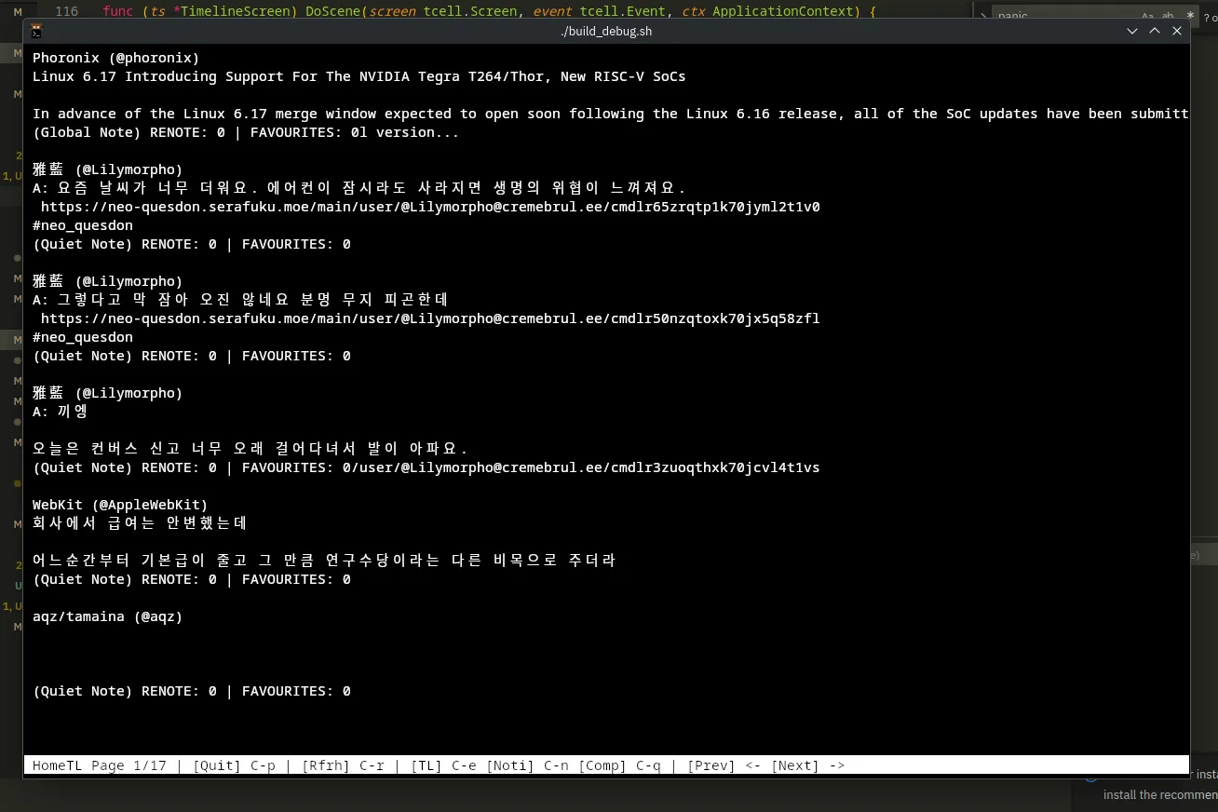Screen dimensions: 1218x812
Task: Click the [TL] C-e status bar entry
Action: [x=444, y=765]
